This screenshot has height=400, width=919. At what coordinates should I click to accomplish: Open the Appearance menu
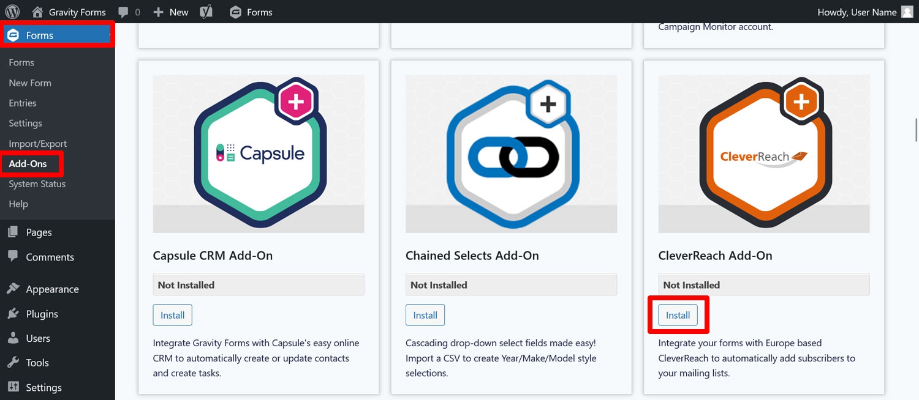coord(52,289)
